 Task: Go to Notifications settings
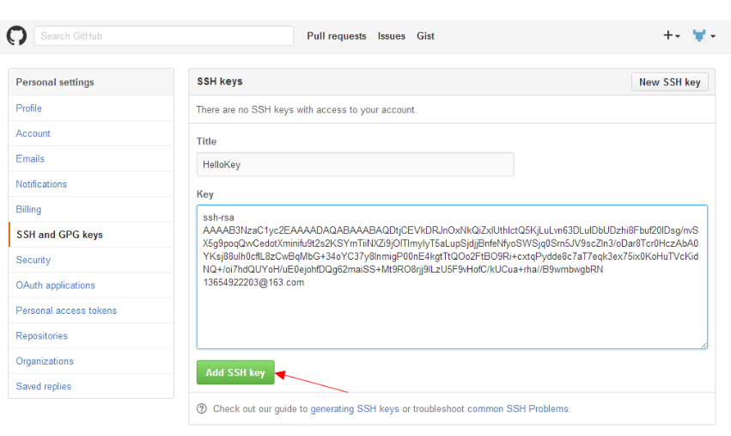pyautogui.click(x=91, y=184)
